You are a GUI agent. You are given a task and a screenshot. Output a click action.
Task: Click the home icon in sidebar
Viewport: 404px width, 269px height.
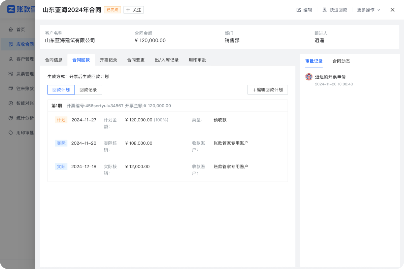click(x=11, y=30)
